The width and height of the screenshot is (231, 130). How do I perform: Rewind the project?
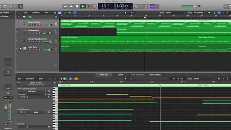pos(65,6)
